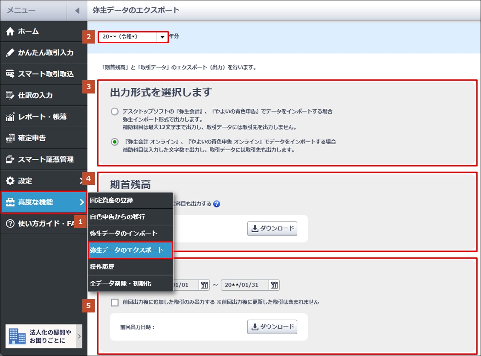Choose 弥生データのインポート from the submenu

click(124, 233)
